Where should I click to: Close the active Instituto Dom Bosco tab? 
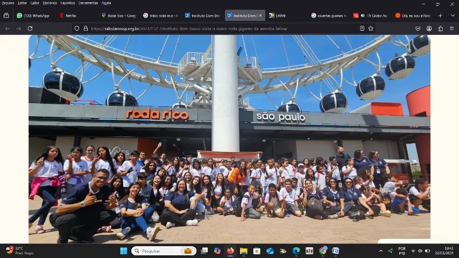(x=260, y=16)
